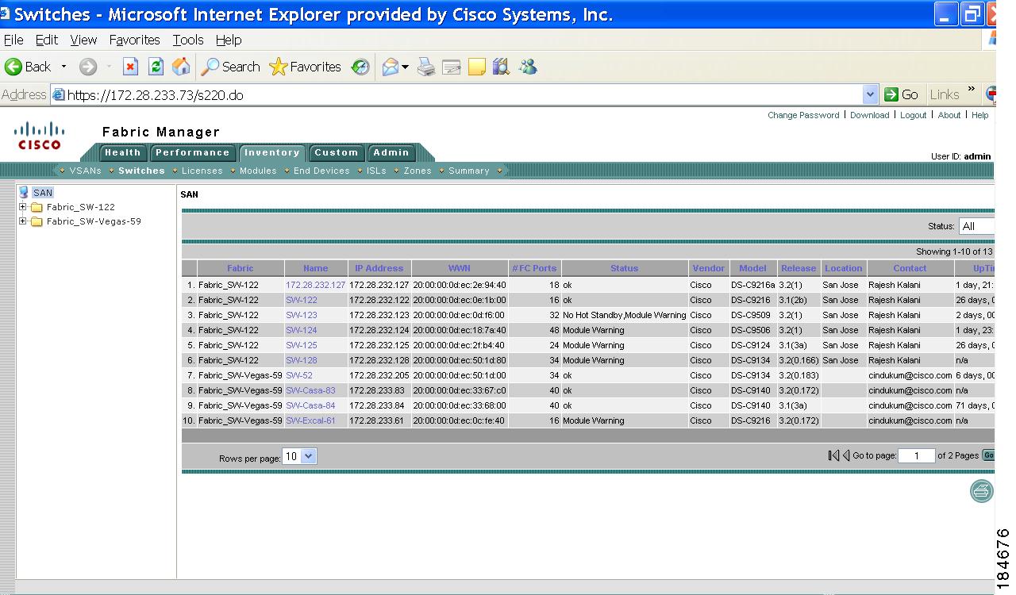Select the SAN root node icon

click(x=24, y=192)
